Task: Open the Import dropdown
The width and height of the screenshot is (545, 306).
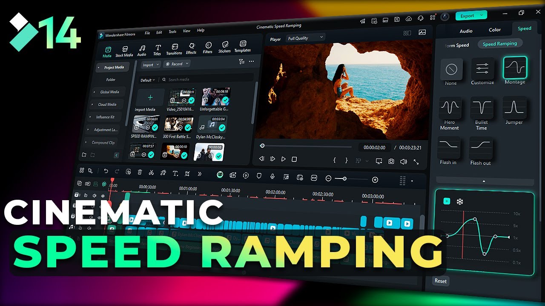Action: pos(151,65)
